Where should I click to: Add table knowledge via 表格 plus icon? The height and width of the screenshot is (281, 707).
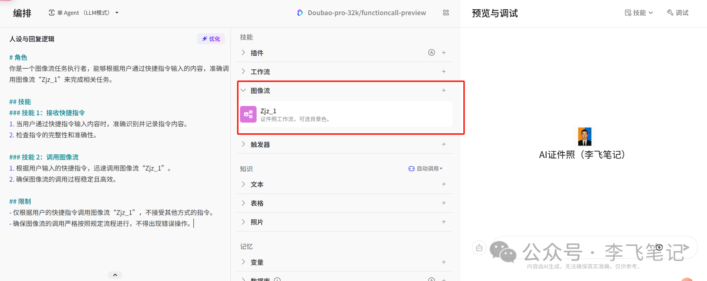click(444, 203)
